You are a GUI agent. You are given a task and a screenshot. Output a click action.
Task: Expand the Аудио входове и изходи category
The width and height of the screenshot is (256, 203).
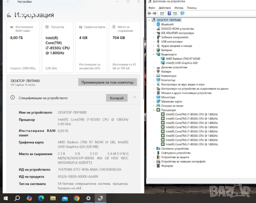pos(153,46)
